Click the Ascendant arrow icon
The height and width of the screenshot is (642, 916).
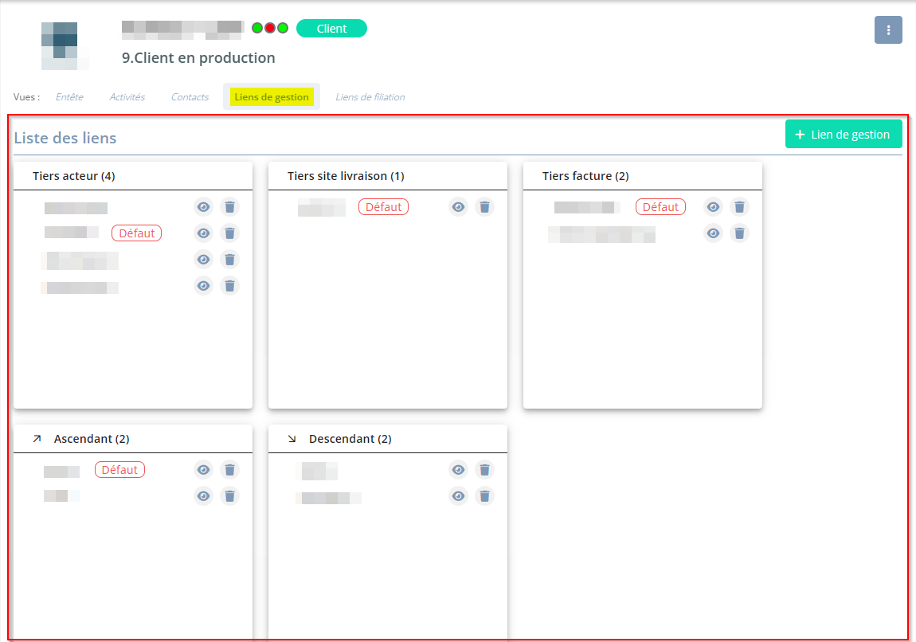point(37,439)
